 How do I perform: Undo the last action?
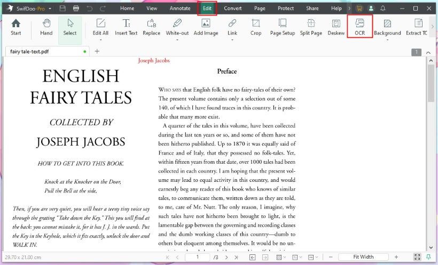(89, 9)
